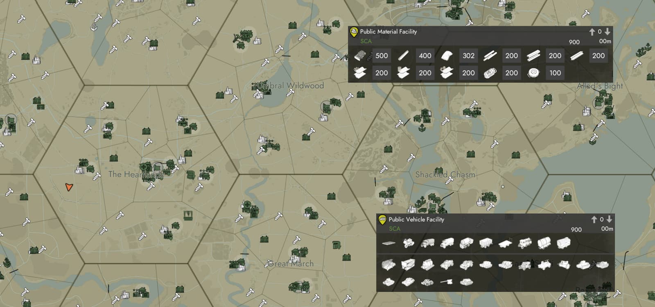Click the Shackled Chasm region label
The width and height of the screenshot is (655, 307).
(445, 175)
